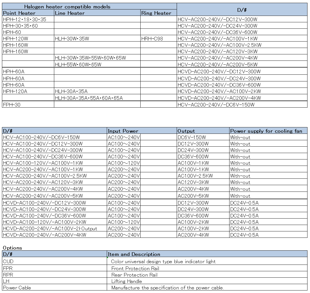
Task: Select cell 'HCV-AC100-240V/-DC24V-300W'
Action: pos(54,150)
